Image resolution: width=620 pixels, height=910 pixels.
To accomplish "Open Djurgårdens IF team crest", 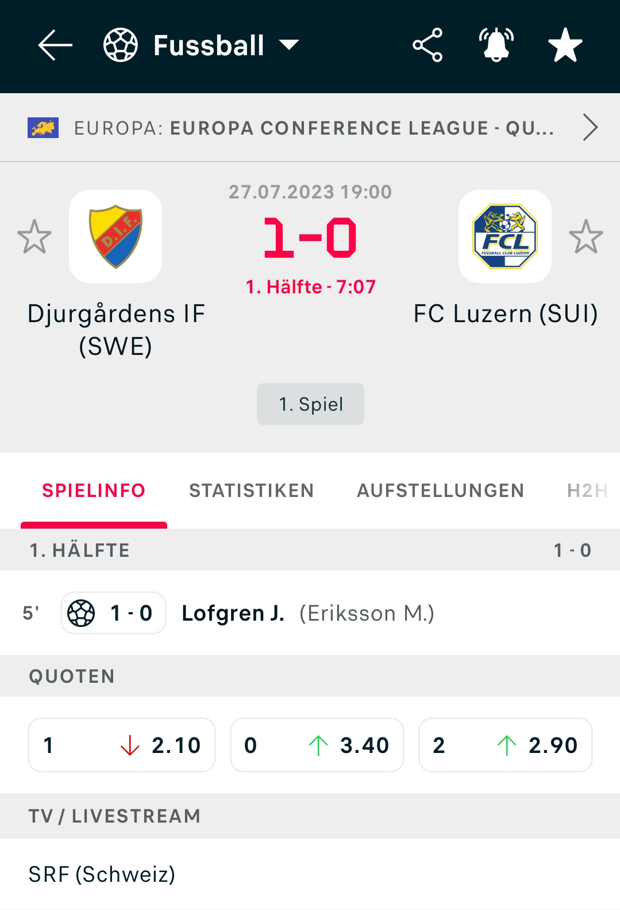I will (x=115, y=236).
